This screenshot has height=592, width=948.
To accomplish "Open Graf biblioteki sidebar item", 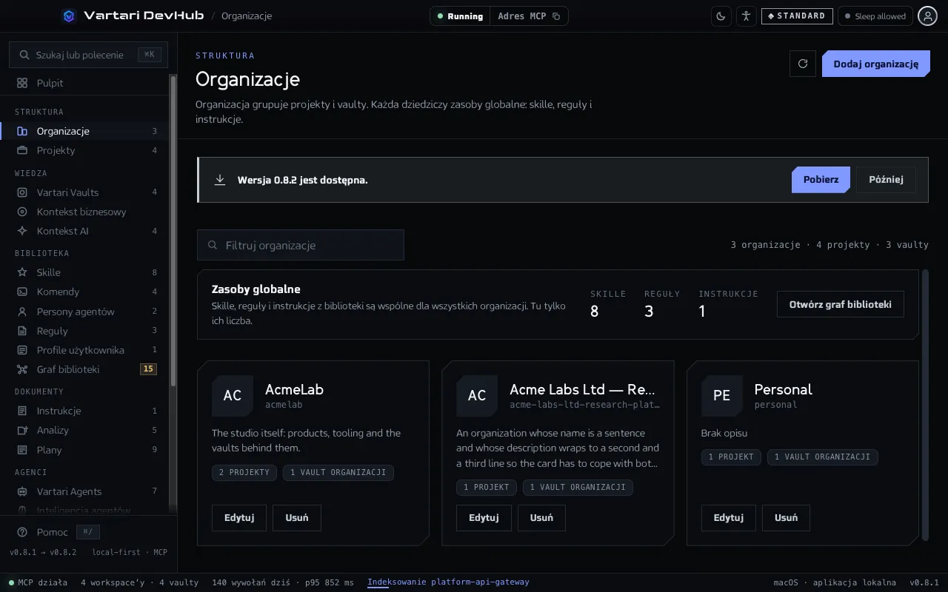I will point(86,369).
